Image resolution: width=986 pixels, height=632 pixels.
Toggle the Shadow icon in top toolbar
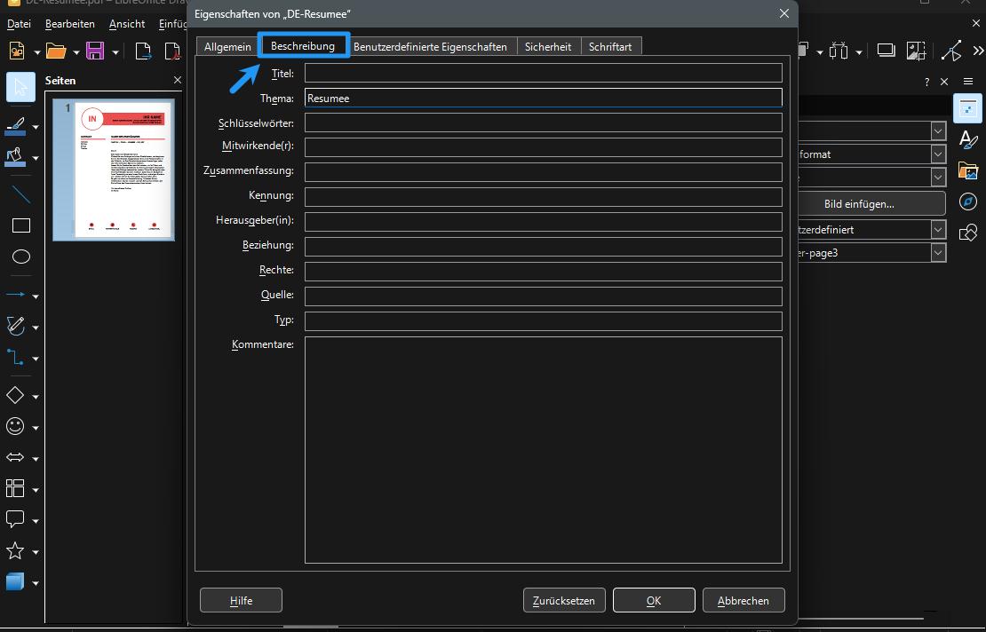point(886,51)
